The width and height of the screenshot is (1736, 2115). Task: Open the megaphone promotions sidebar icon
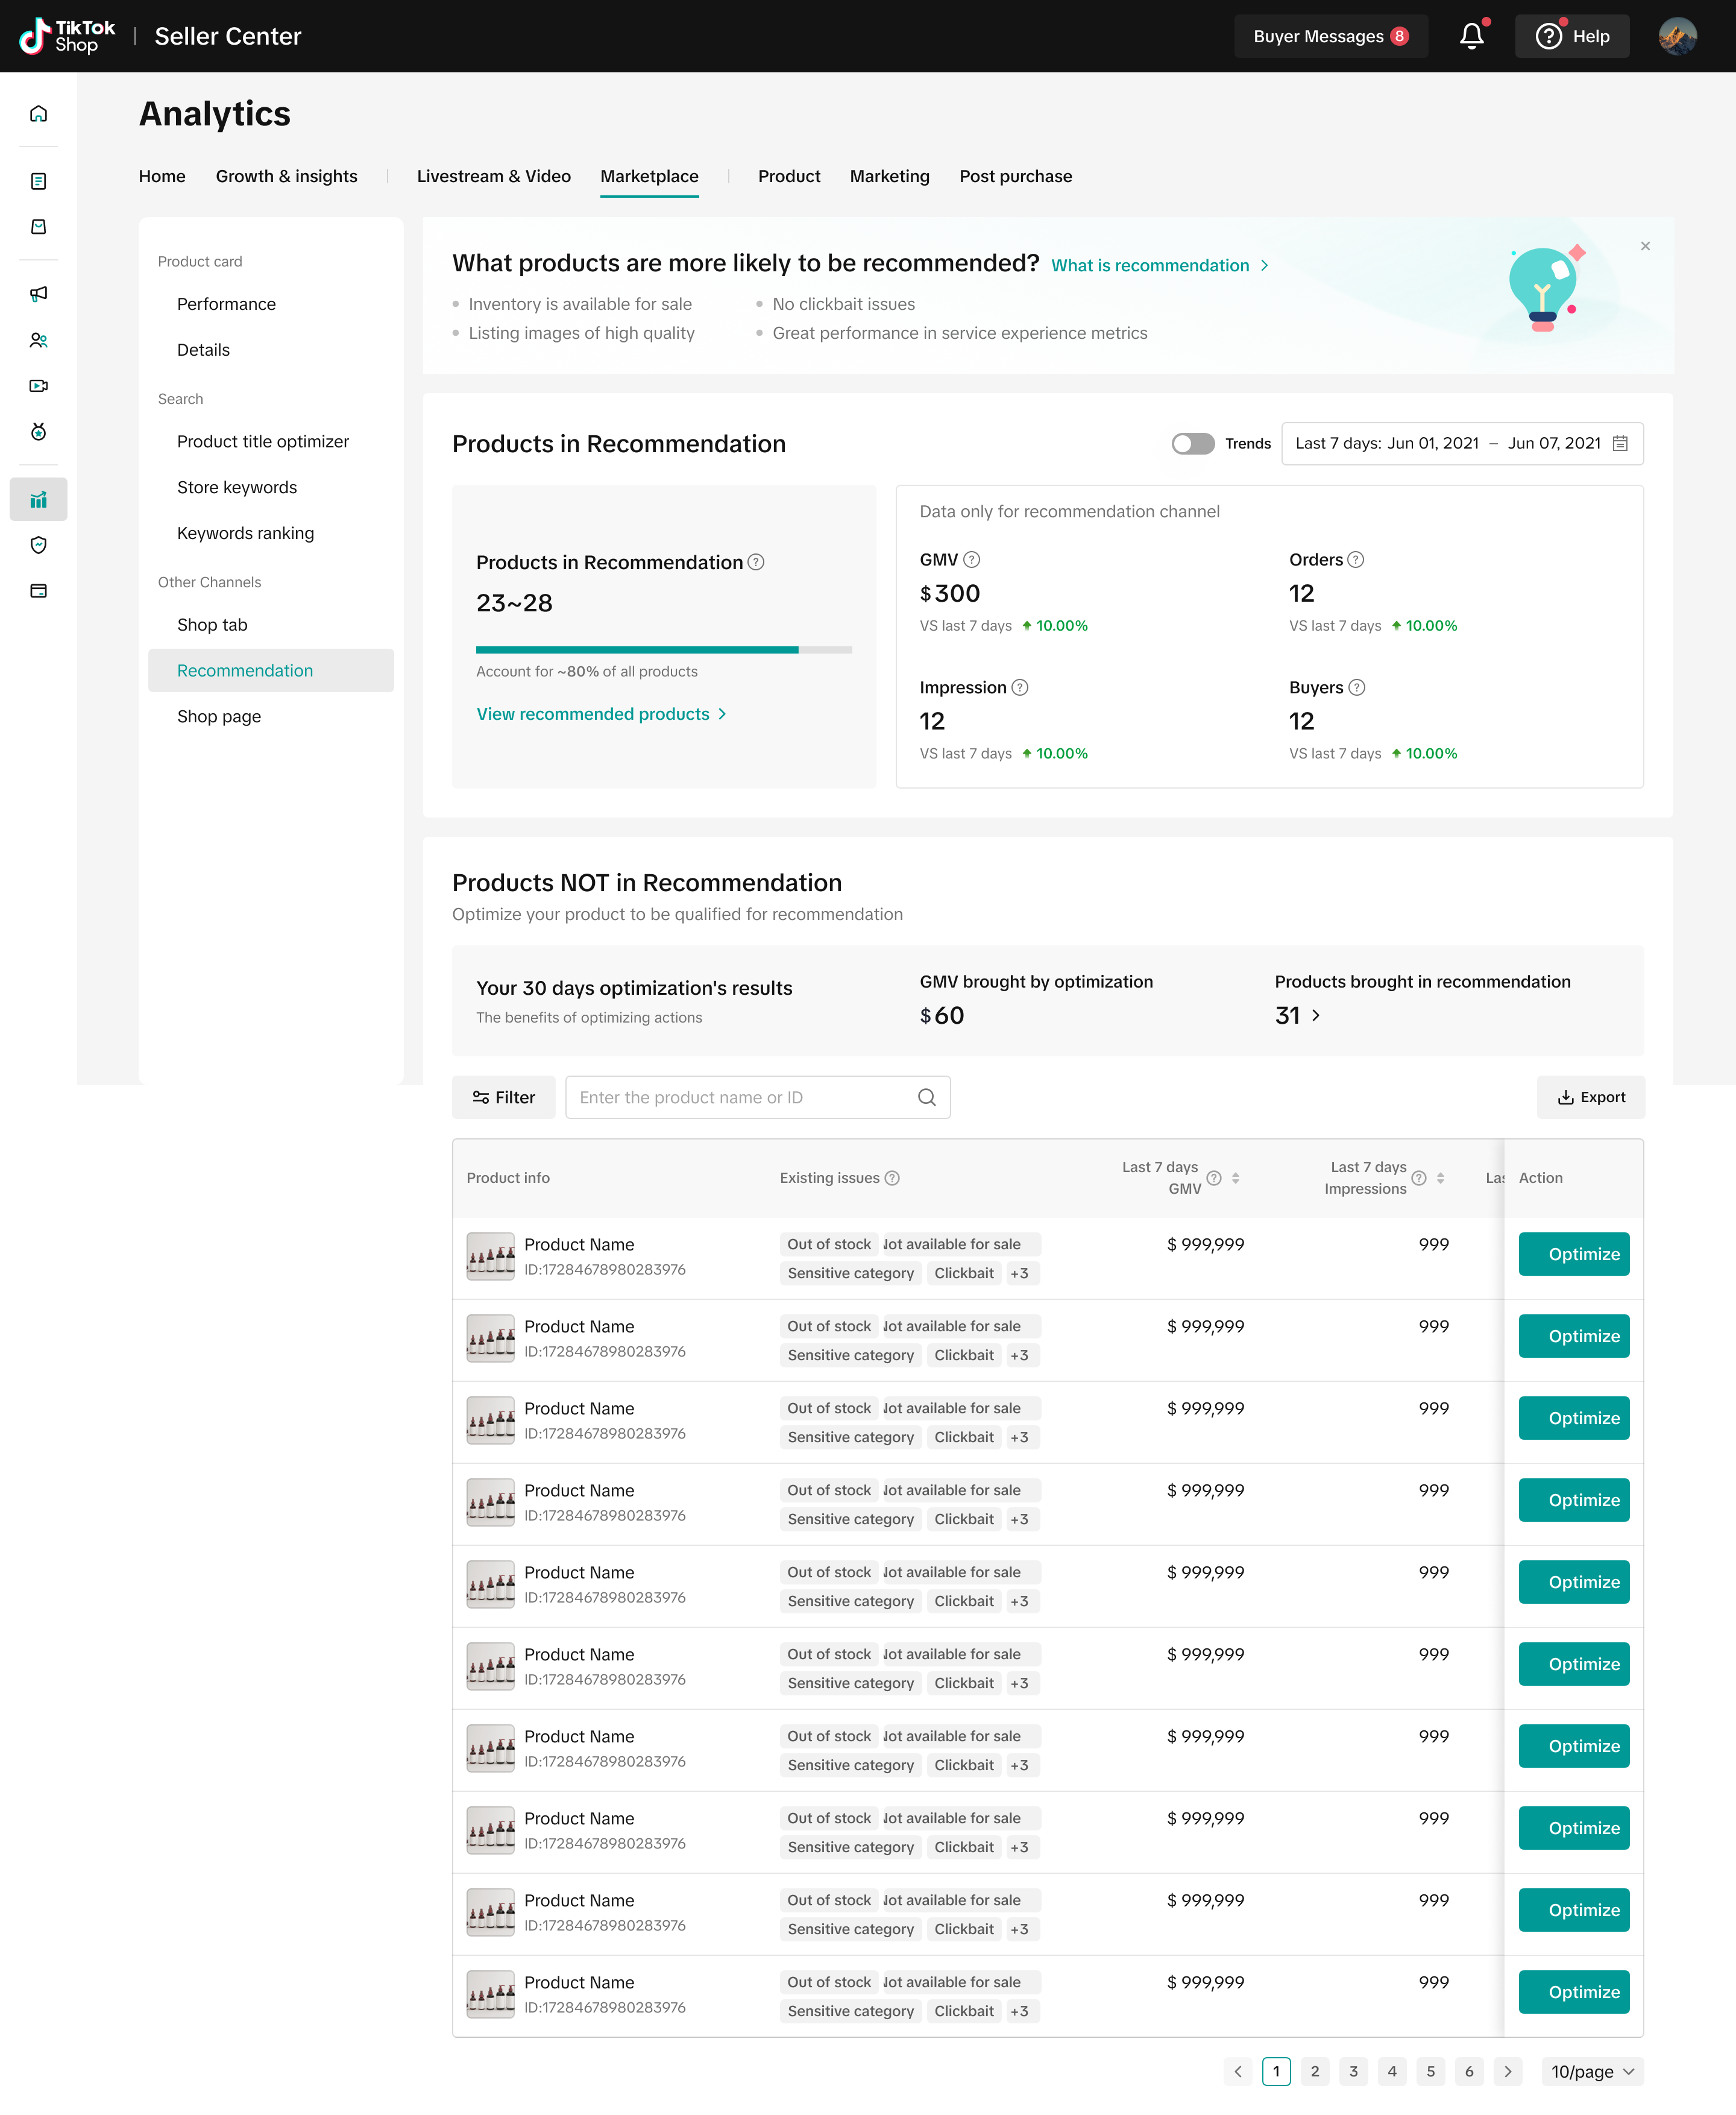(38, 293)
